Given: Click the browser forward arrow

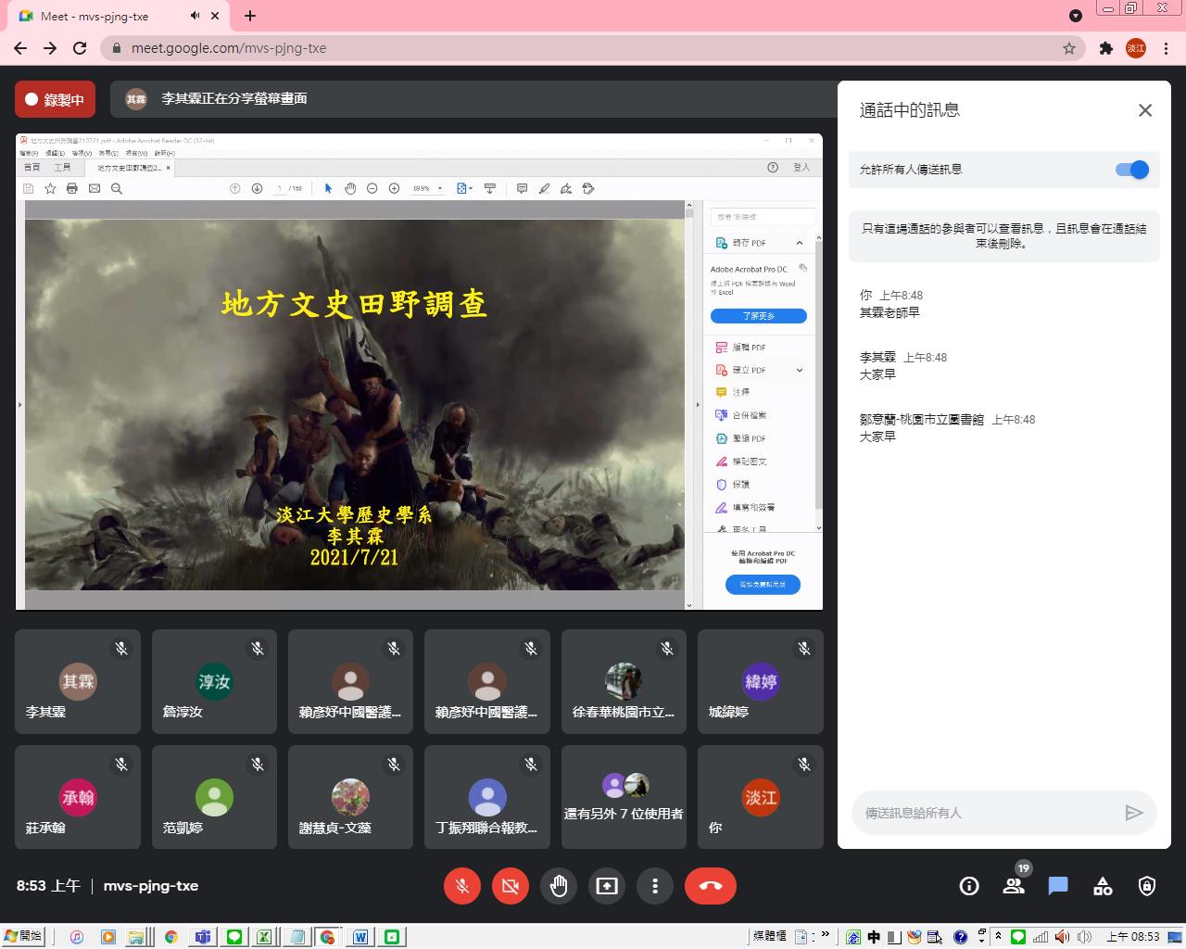Looking at the screenshot, I should coord(50,48).
